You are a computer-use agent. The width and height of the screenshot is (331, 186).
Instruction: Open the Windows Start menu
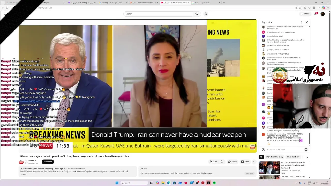117,183
